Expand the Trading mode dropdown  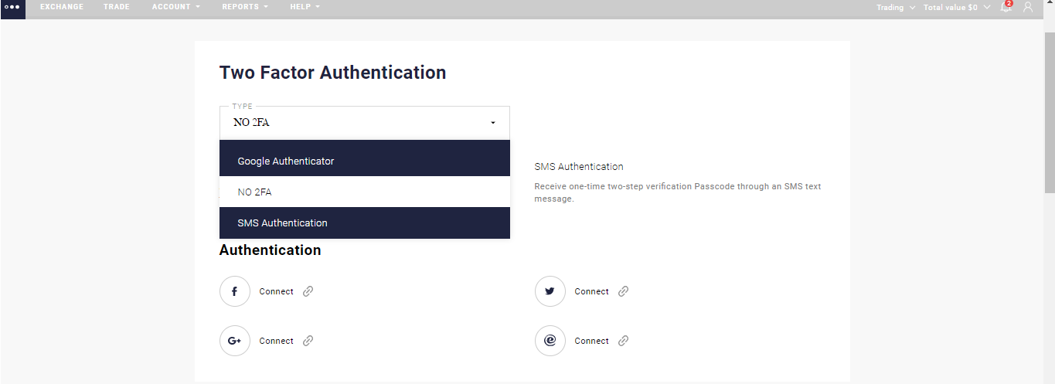[896, 8]
